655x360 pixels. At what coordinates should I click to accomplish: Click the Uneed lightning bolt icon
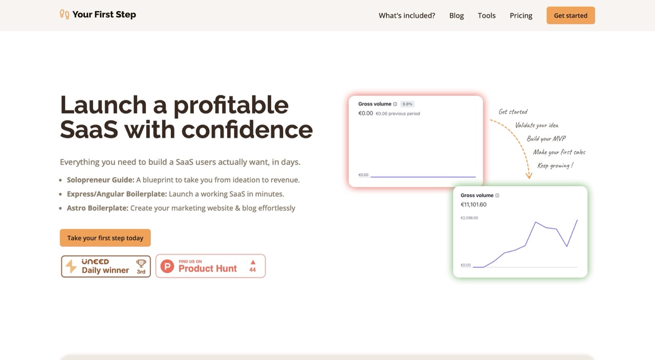[72, 267]
